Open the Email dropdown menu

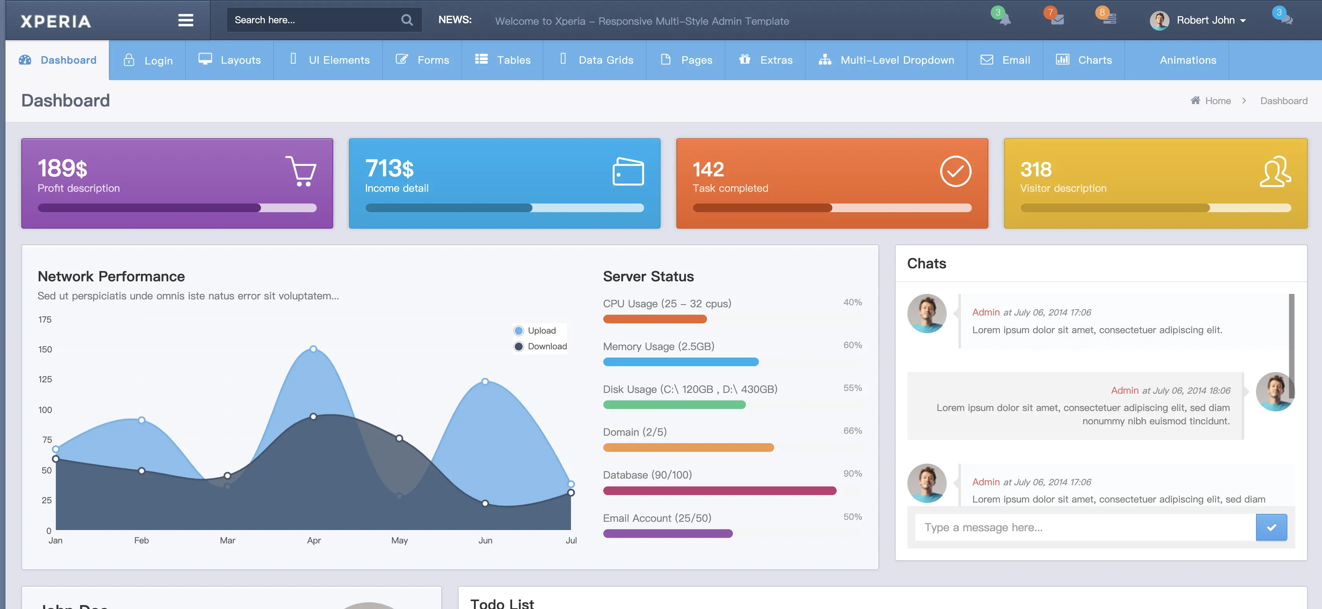[x=1005, y=60]
